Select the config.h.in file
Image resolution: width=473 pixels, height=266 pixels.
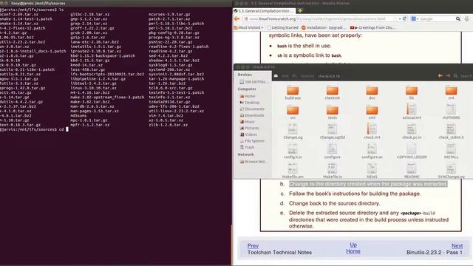(293, 151)
